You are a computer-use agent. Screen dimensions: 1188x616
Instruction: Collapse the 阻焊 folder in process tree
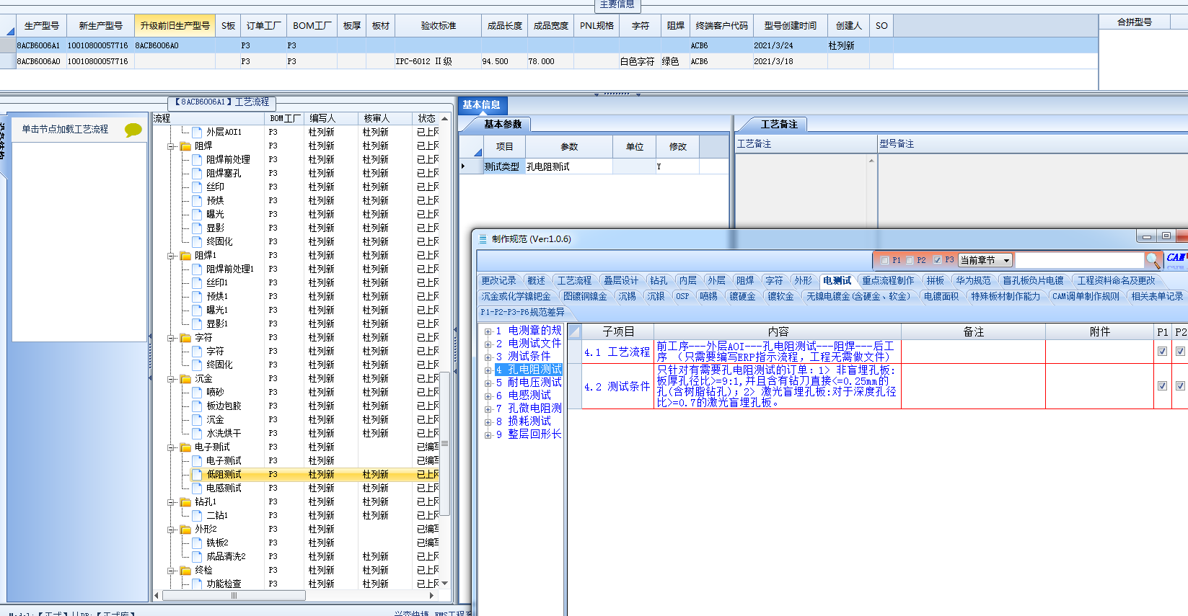(172, 146)
